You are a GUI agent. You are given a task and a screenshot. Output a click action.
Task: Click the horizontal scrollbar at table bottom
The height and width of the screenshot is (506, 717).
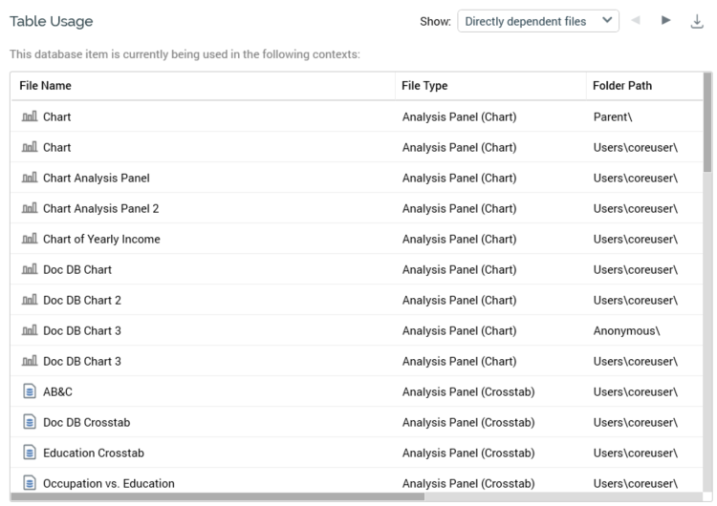tap(218, 496)
